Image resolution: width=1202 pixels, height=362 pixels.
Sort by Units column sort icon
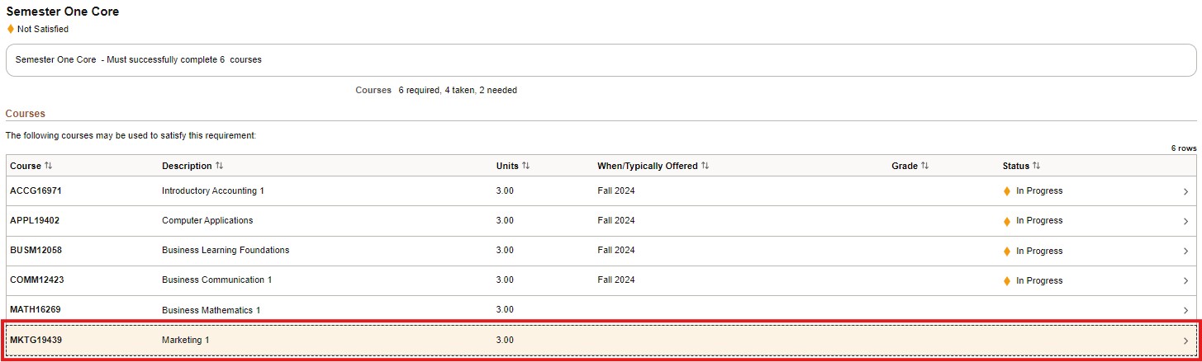525,166
